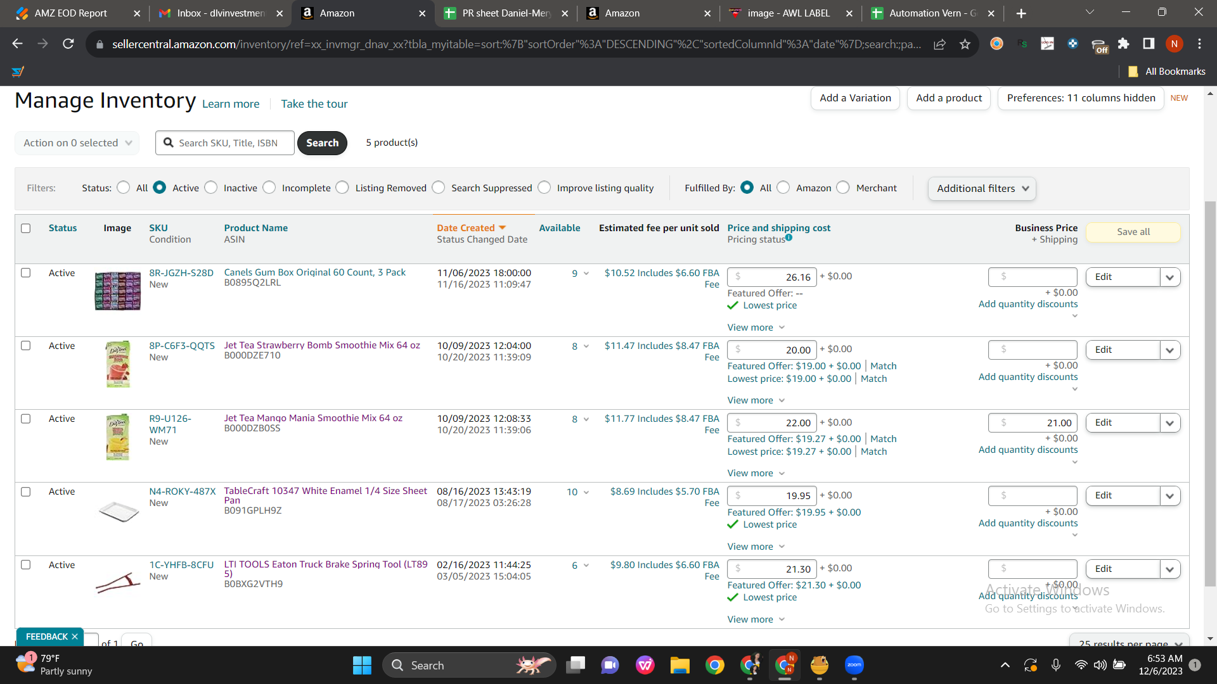Filter Fulfilled By Merchant

click(843, 187)
